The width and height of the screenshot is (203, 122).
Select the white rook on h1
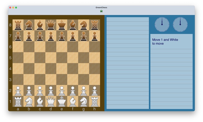pyautogui.click(x=95, y=102)
